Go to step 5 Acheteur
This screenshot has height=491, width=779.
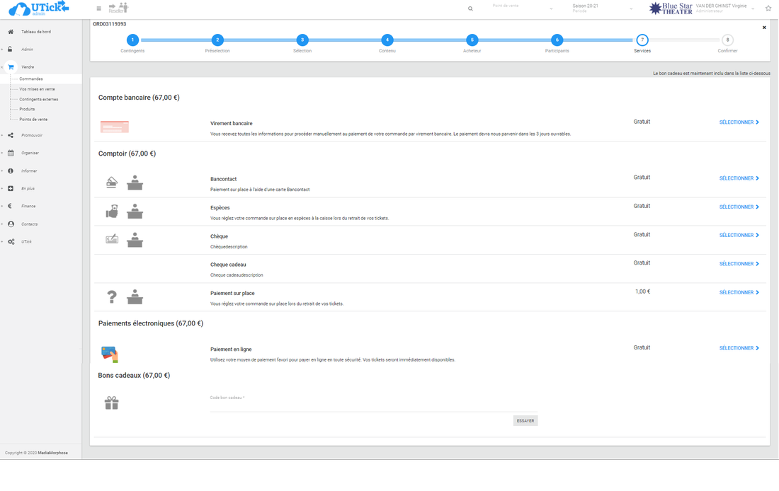[472, 40]
